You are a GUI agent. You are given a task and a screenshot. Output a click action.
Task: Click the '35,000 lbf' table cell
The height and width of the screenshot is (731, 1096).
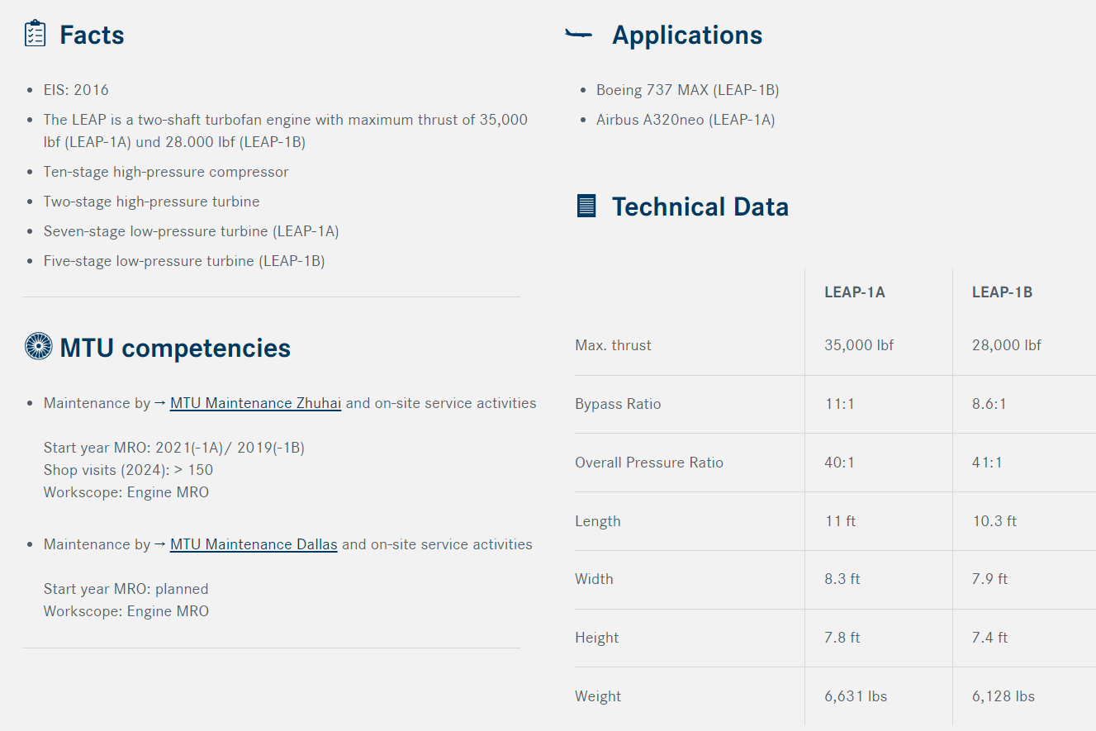859,345
